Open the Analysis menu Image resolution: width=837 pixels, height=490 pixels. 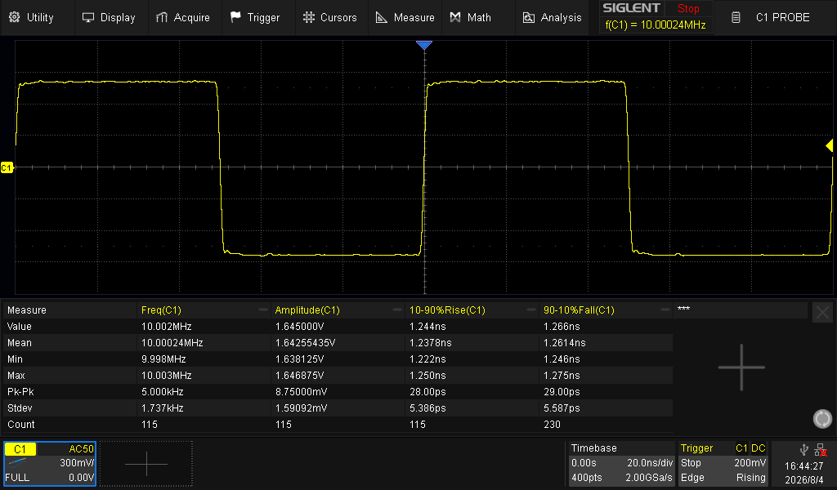552,18
